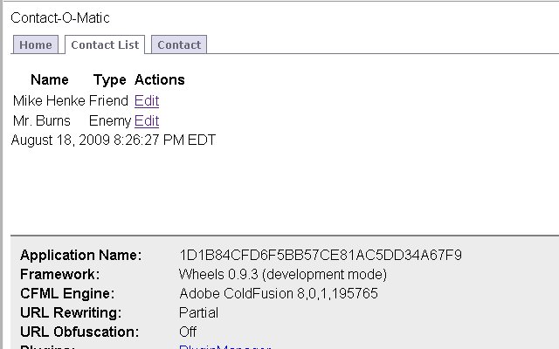Click the Wheels 0.9.3 framework text
This screenshot has height=349, width=559.
(283, 274)
